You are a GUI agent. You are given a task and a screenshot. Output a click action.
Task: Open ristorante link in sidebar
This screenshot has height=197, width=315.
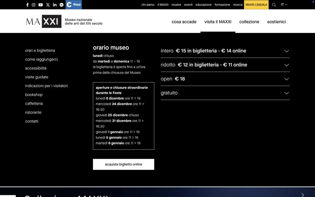click(33, 112)
